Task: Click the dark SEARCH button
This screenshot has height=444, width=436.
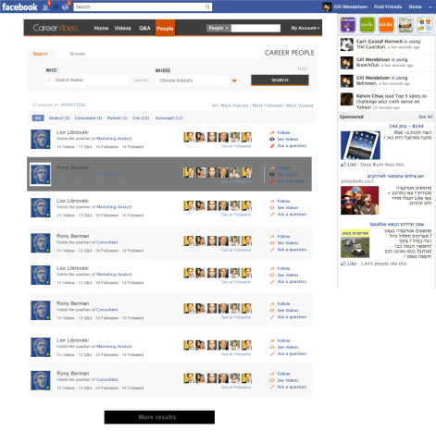Action: point(280,80)
